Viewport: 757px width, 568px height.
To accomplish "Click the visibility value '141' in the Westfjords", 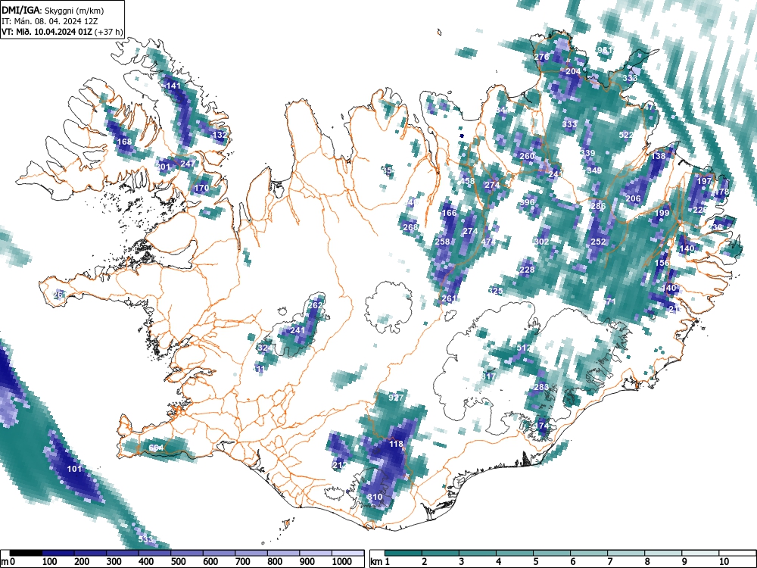I will tap(173, 86).
